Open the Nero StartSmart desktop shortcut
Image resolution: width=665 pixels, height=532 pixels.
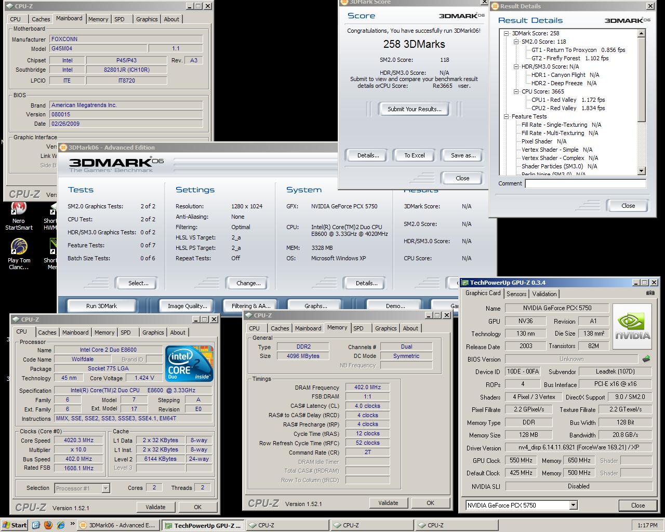[x=19, y=216]
